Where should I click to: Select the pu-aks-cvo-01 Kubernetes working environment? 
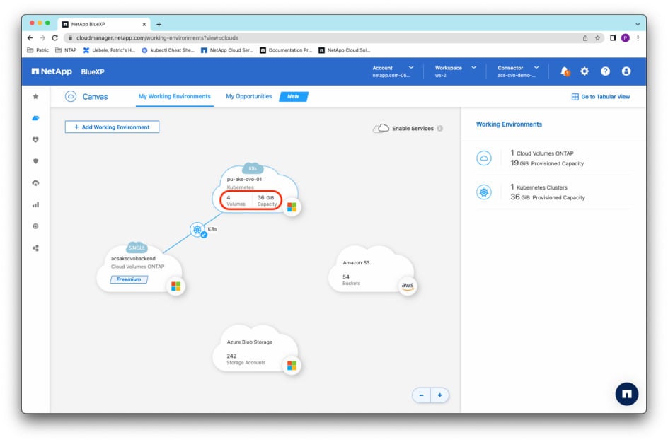coord(255,189)
